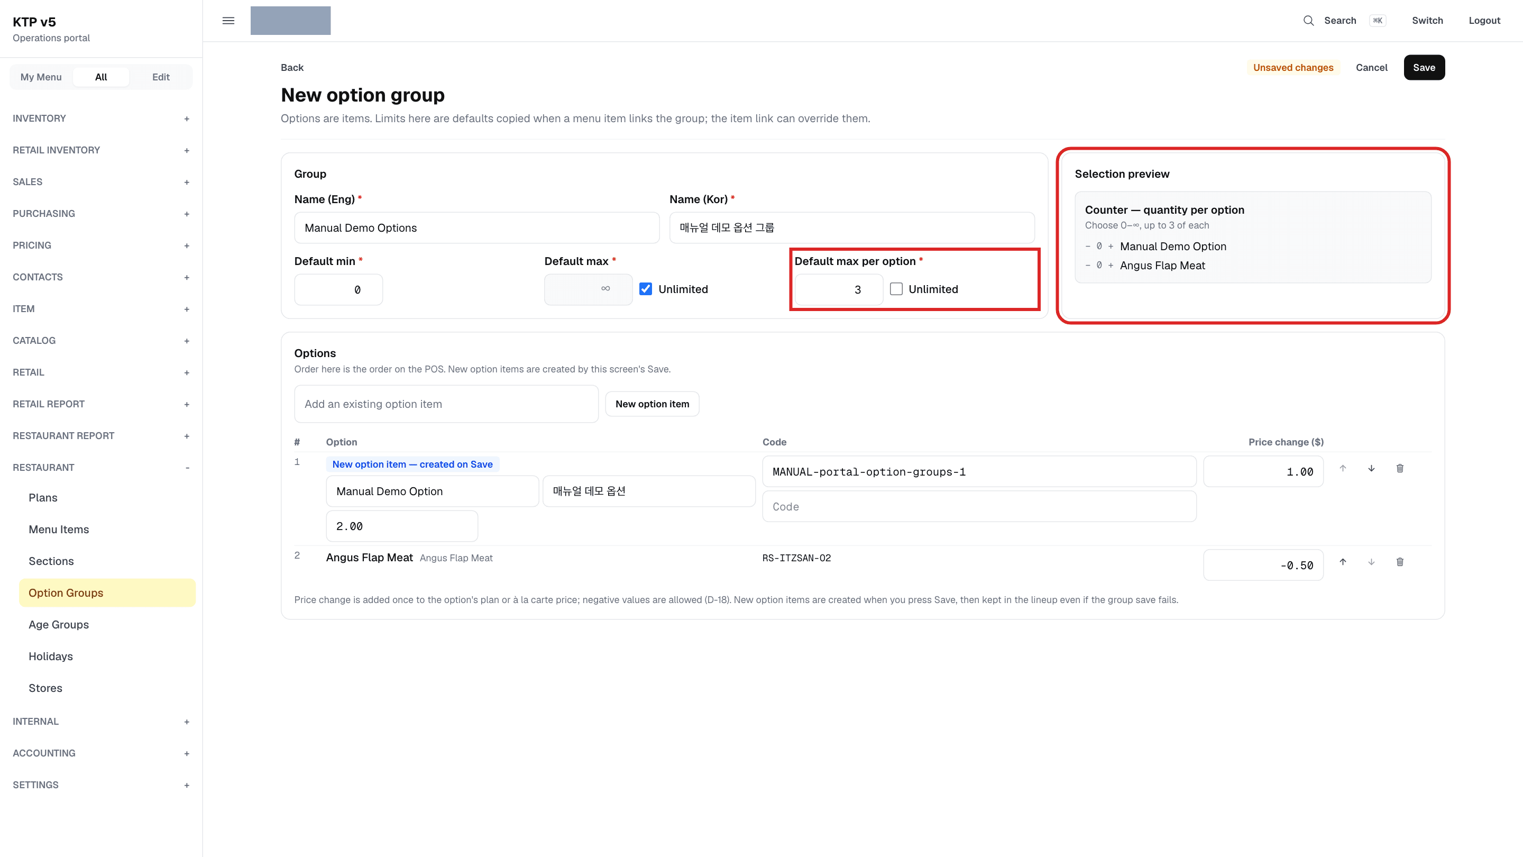The width and height of the screenshot is (1523, 857).
Task: Open Option Groups in sidebar
Action: coord(106,592)
